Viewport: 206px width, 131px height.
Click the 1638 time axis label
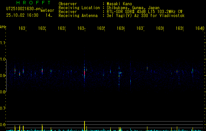pos(160,28)
